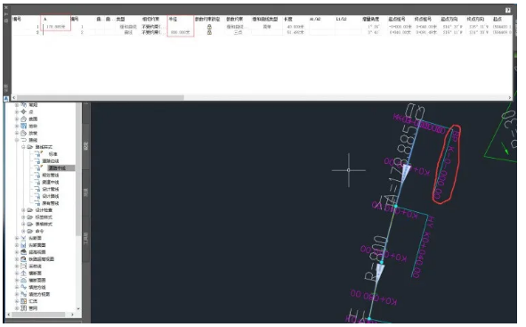
Task: Click the 路线样式 folder icon
Action: 30,147
